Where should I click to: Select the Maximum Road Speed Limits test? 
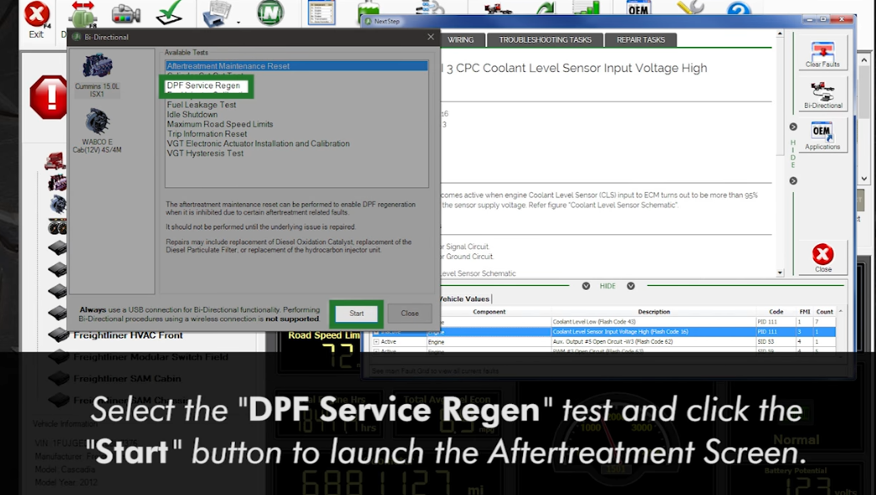click(220, 125)
